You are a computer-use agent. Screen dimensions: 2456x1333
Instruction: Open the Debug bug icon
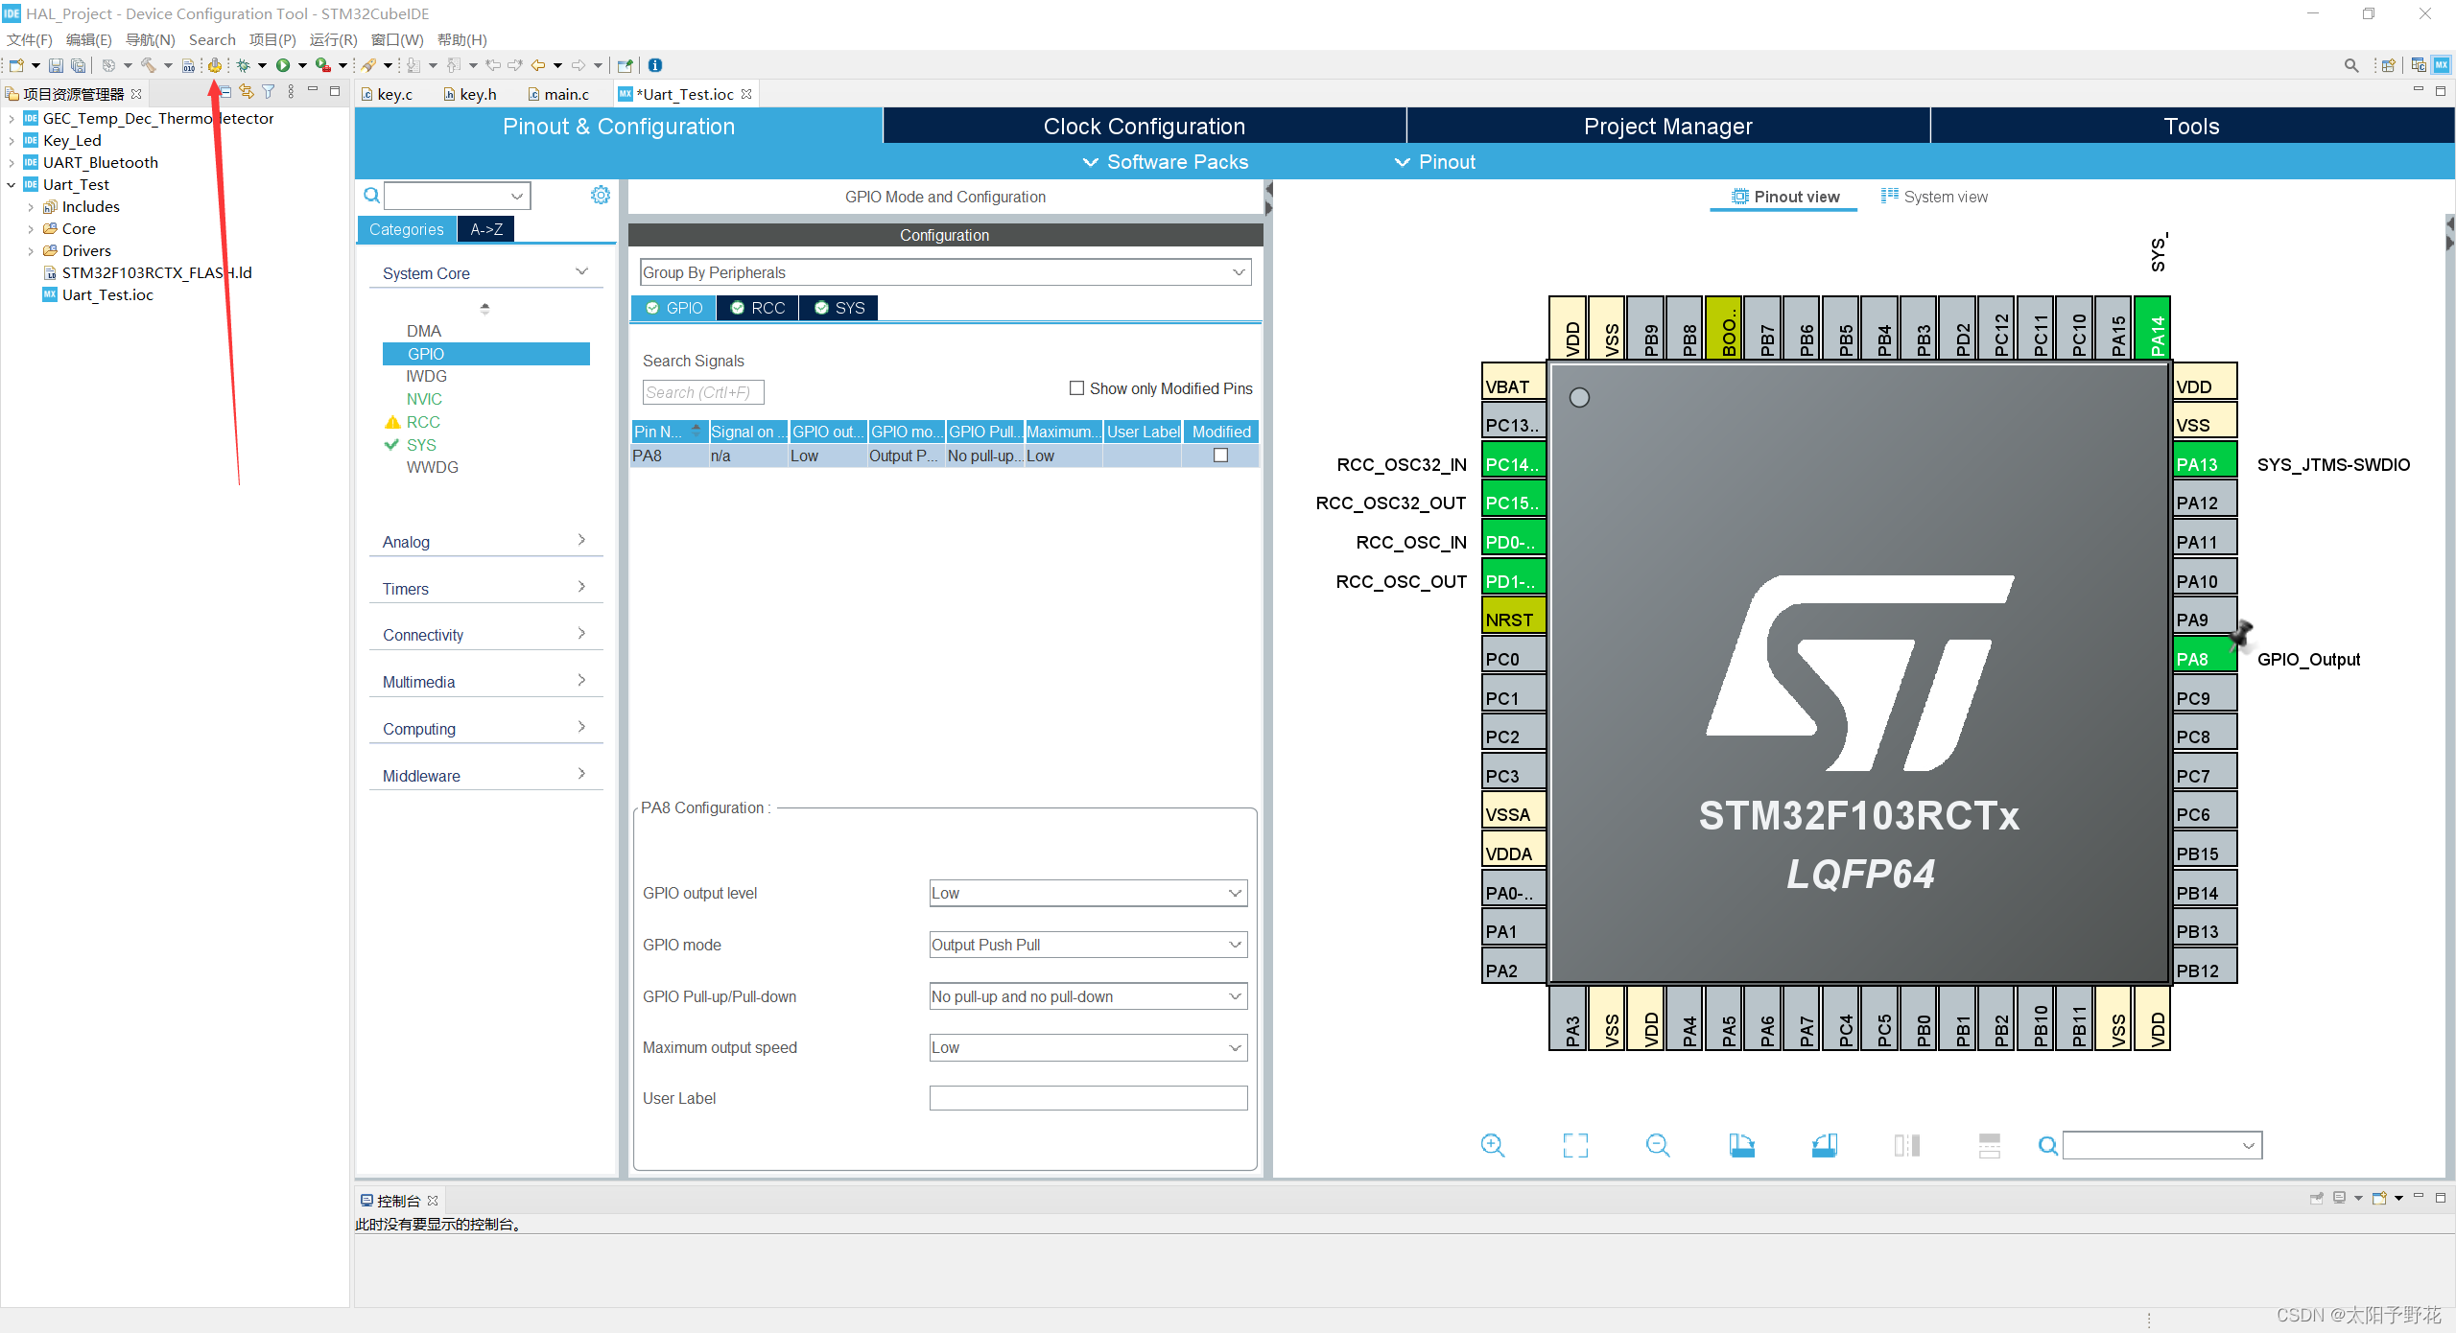pos(245,64)
